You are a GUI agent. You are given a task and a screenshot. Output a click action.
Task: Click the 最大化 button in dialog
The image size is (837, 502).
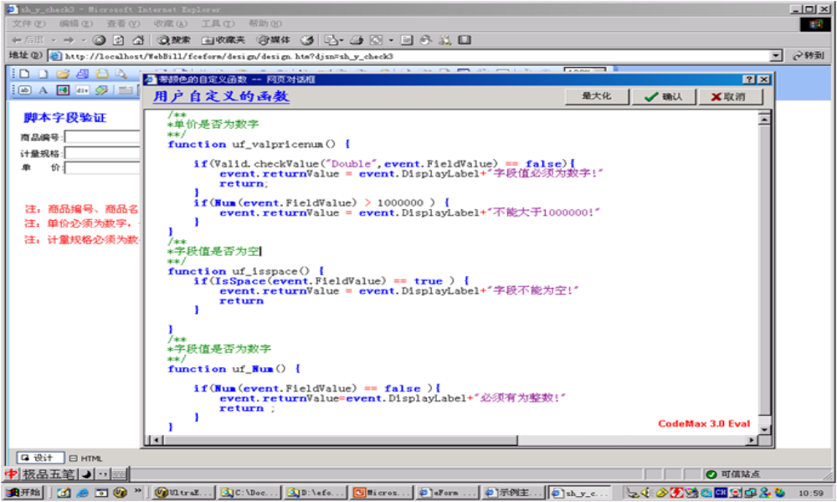point(597,96)
